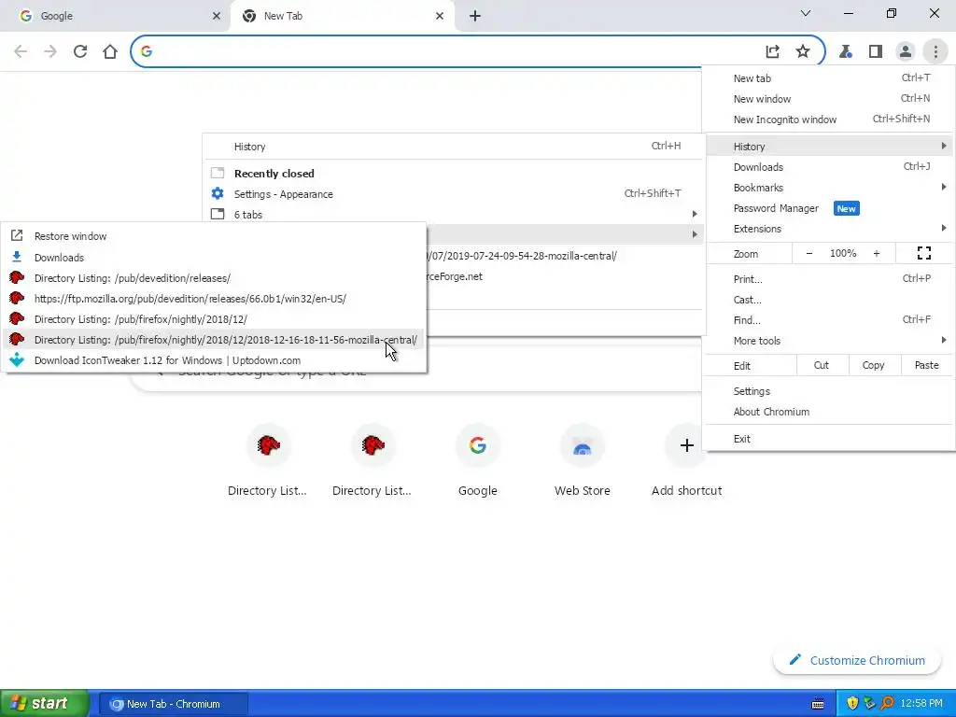Viewport: 956px width, 717px height.
Task: Click Copy in the Edit row
Action: tap(873, 365)
